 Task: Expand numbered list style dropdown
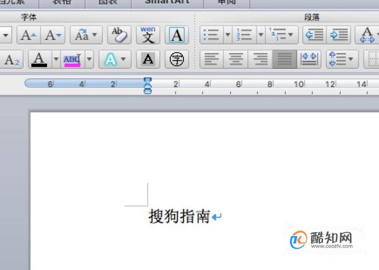(x=261, y=36)
